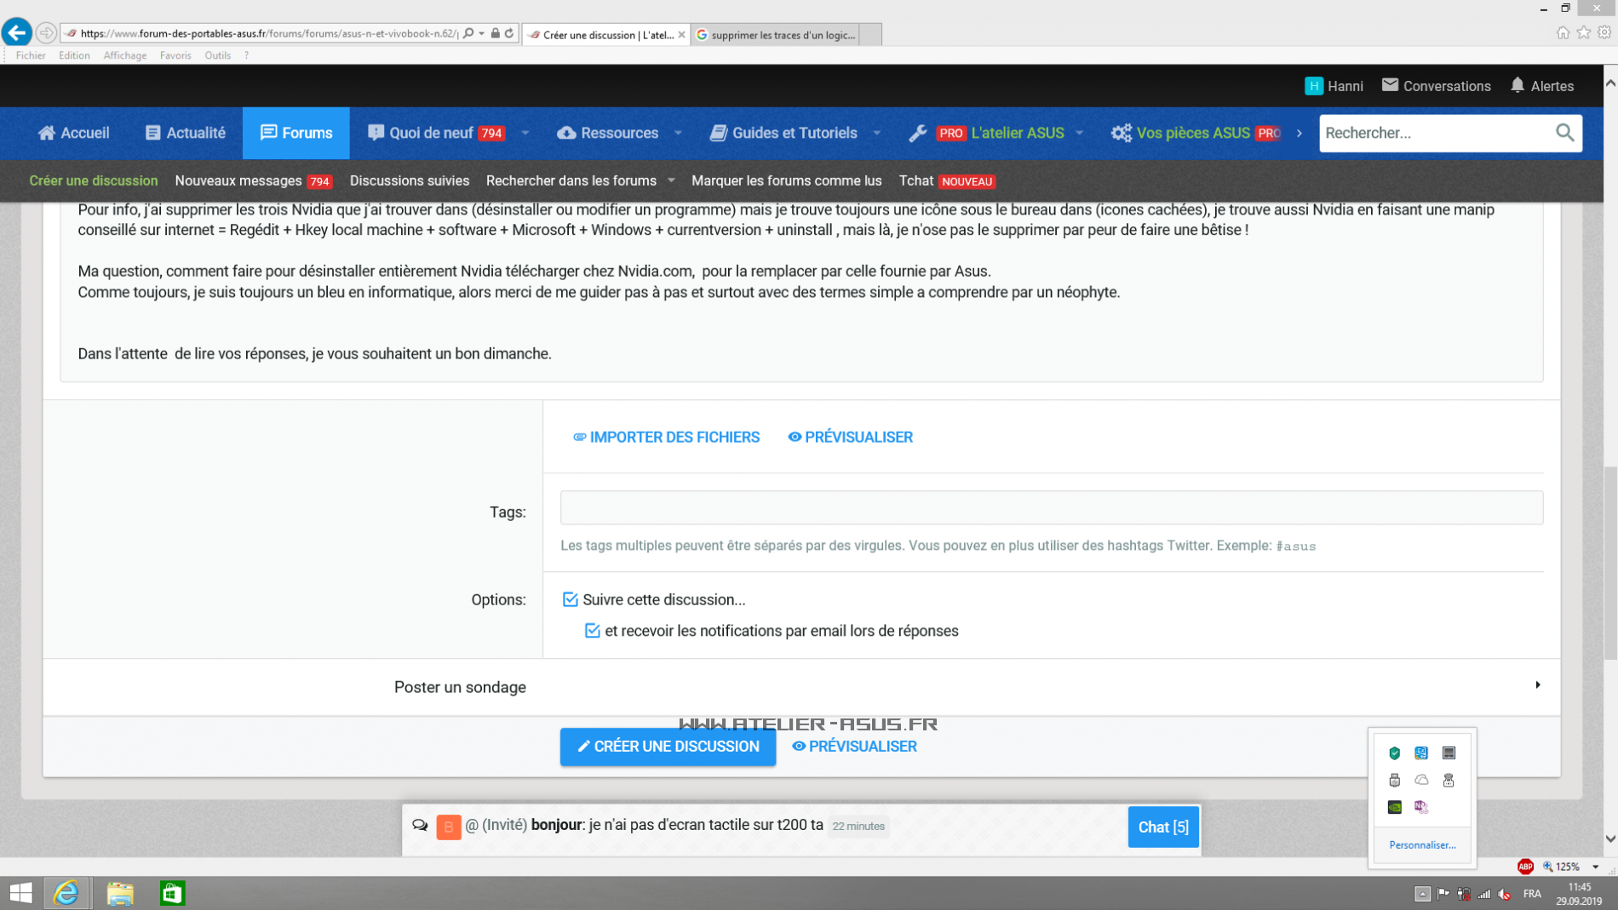Click the search magnifier icon

pos(1564,133)
